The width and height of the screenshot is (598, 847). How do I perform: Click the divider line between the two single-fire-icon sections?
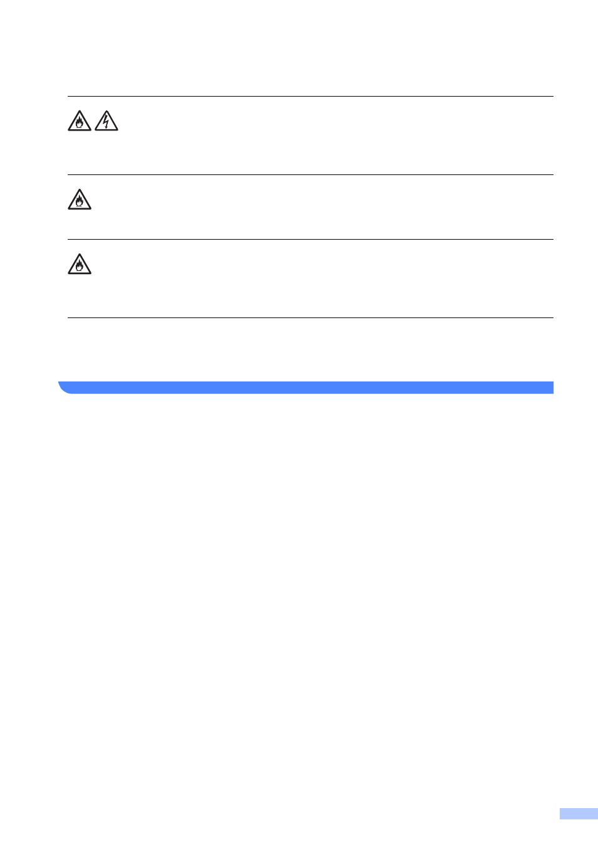[310, 239]
